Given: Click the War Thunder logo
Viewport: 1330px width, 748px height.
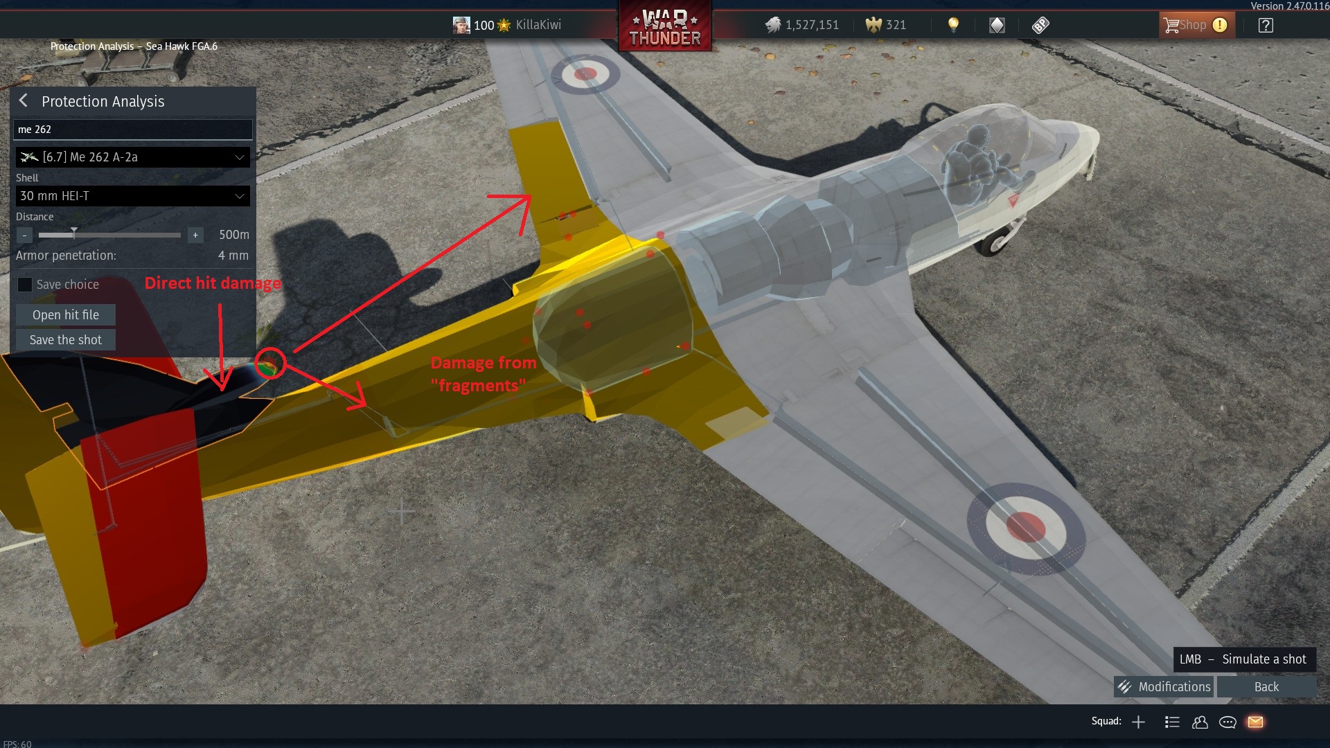Looking at the screenshot, I should click(665, 26).
